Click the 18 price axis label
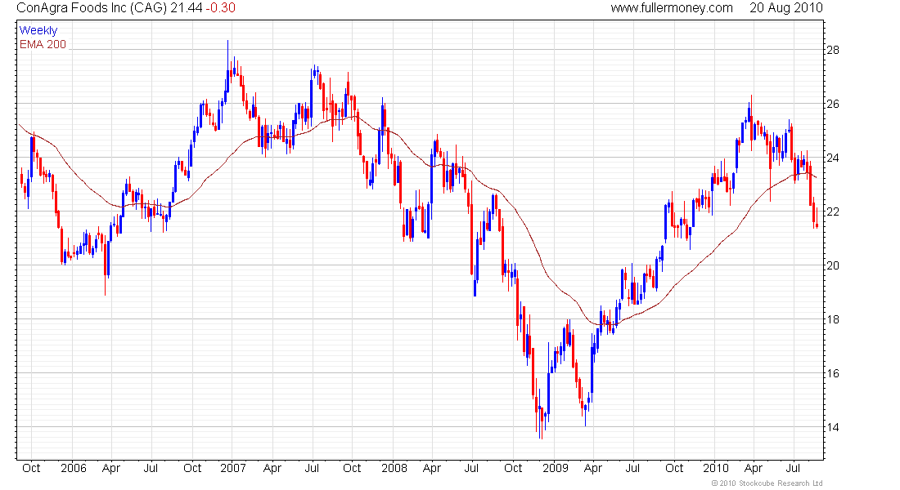 pos(832,319)
